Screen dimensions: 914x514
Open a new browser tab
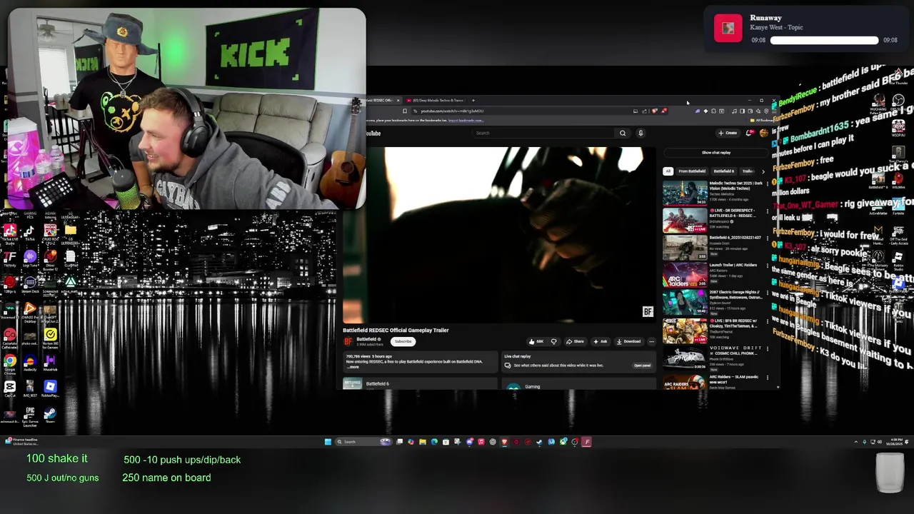(x=473, y=101)
